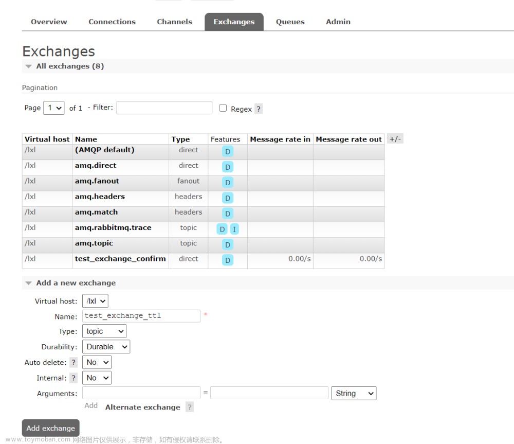Click the I badge in amq.rabbitmq.trace row
The height and width of the screenshot is (444, 514).
234,229
